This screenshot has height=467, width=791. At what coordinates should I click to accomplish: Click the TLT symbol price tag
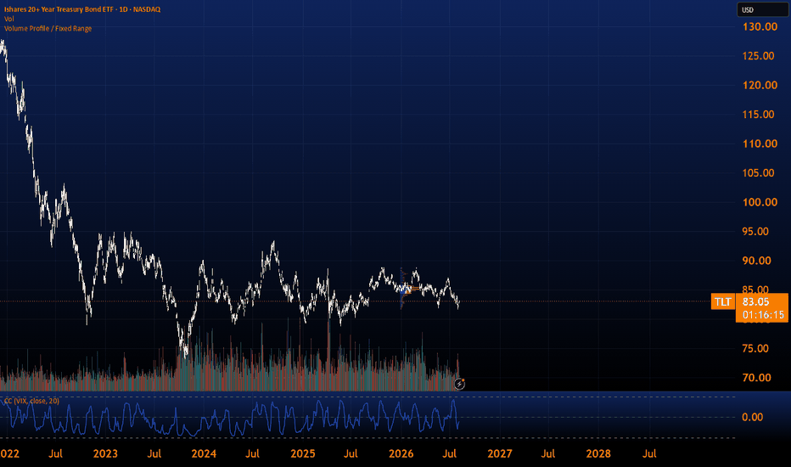click(x=722, y=301)
